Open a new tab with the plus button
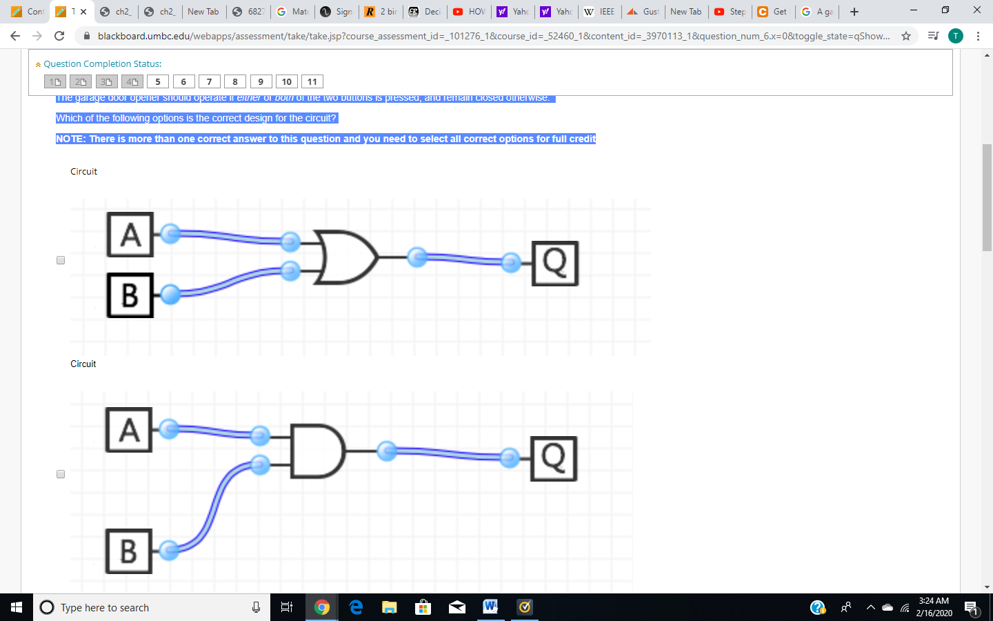 (x=854, y=12)
